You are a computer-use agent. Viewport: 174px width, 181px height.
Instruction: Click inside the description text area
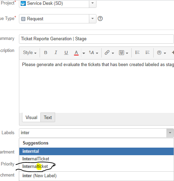(97, 86)
